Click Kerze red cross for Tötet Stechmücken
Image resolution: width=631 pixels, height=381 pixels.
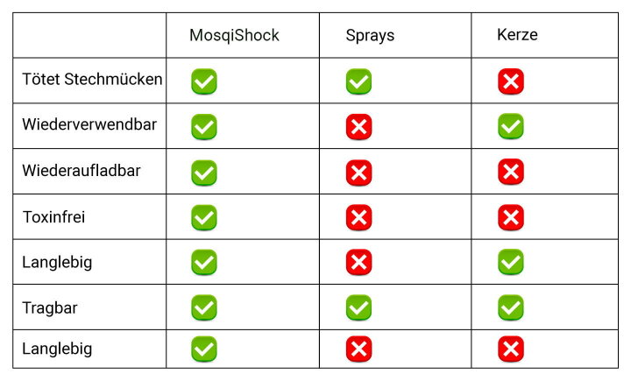511,81
